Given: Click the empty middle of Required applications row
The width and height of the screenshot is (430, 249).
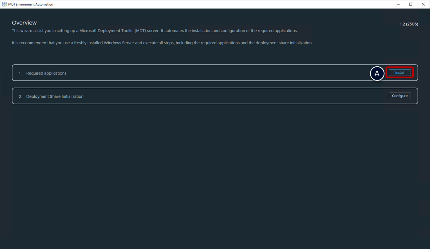Looking at the screenshot, I should (x=213, y=73).
